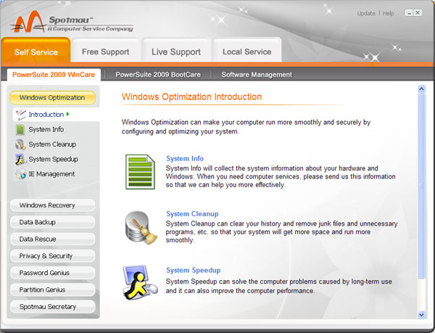435x333 pixels.
Task: Open the System Speedup heading link
Action: 194,271
